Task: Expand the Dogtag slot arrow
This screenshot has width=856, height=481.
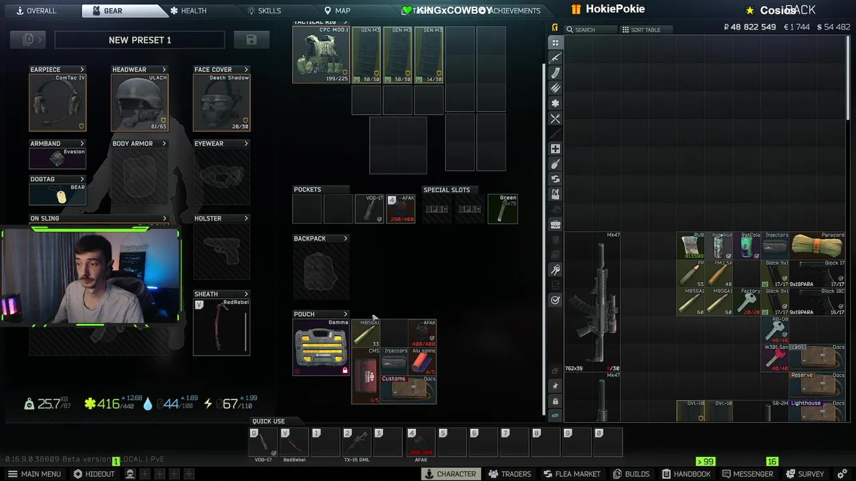Action: point(82,179)
